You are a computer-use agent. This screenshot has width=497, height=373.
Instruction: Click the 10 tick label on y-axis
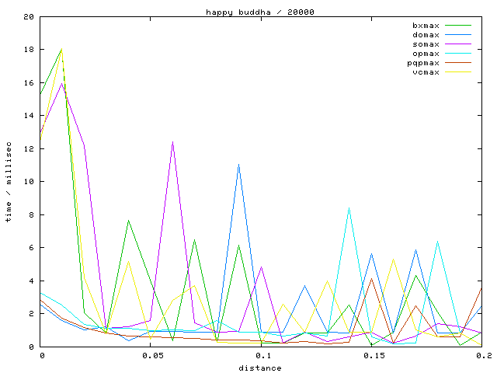(x=29, y=182)
